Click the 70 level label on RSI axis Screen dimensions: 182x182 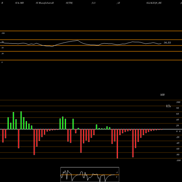point(3,42)
